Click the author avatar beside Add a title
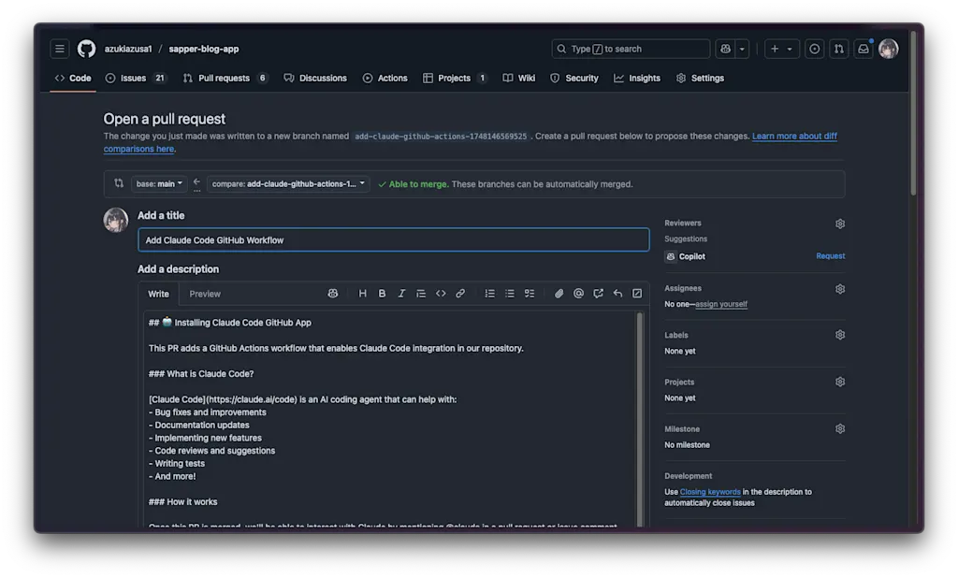The image size is (958, 578). (115, 220)
